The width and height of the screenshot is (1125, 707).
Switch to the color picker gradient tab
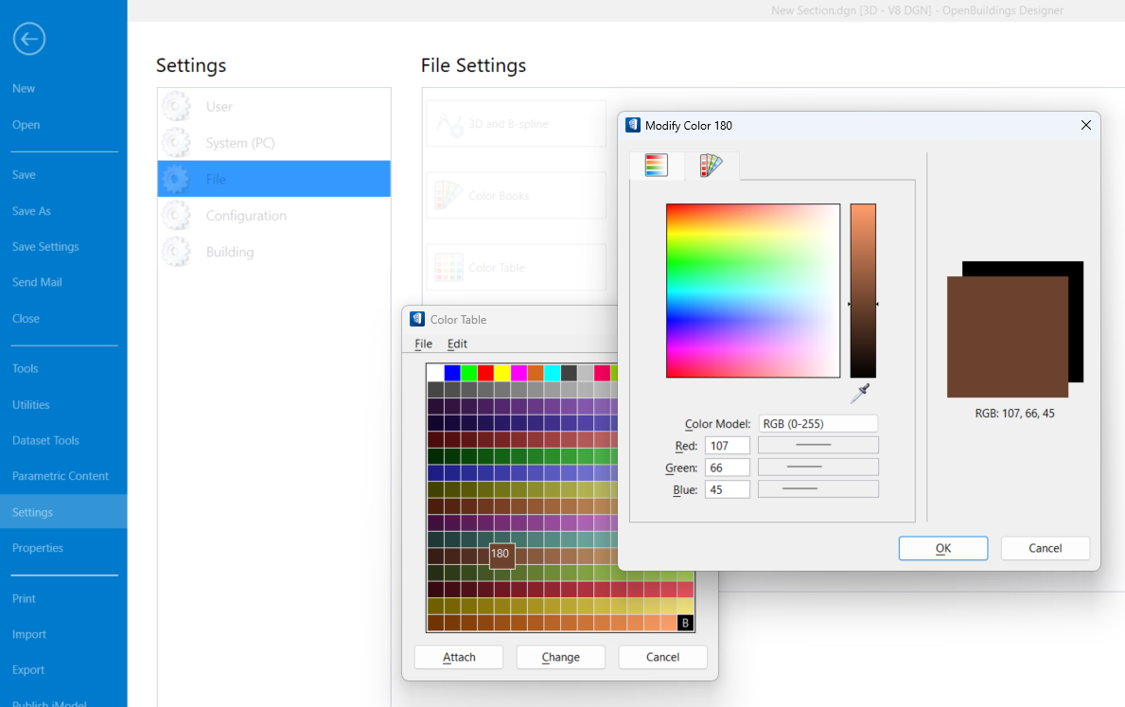click(x=656, y=165)
